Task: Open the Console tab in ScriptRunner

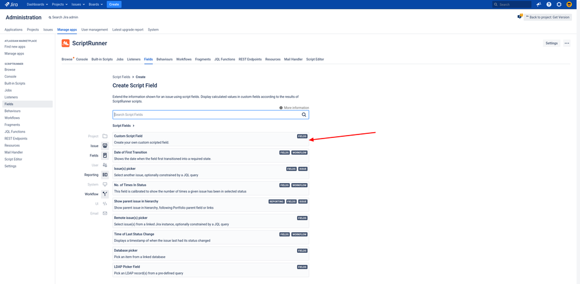Action: [x=82, y=59]
